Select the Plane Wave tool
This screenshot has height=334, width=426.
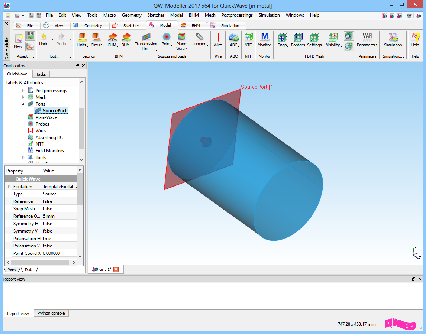181,36
